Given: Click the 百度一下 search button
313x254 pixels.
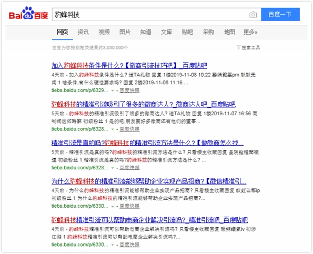Looking at the screenshot, I should point(280,14).
